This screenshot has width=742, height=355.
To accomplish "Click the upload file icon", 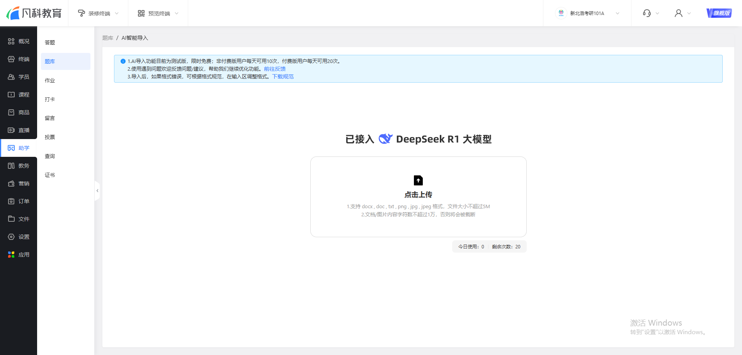I will point(418,180).
